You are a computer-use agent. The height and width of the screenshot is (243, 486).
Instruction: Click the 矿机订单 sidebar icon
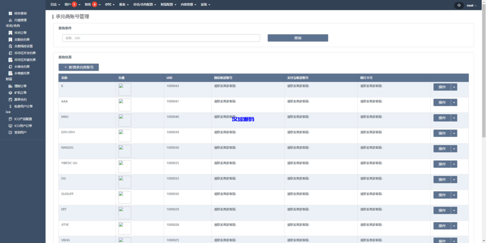pos(10,93)
